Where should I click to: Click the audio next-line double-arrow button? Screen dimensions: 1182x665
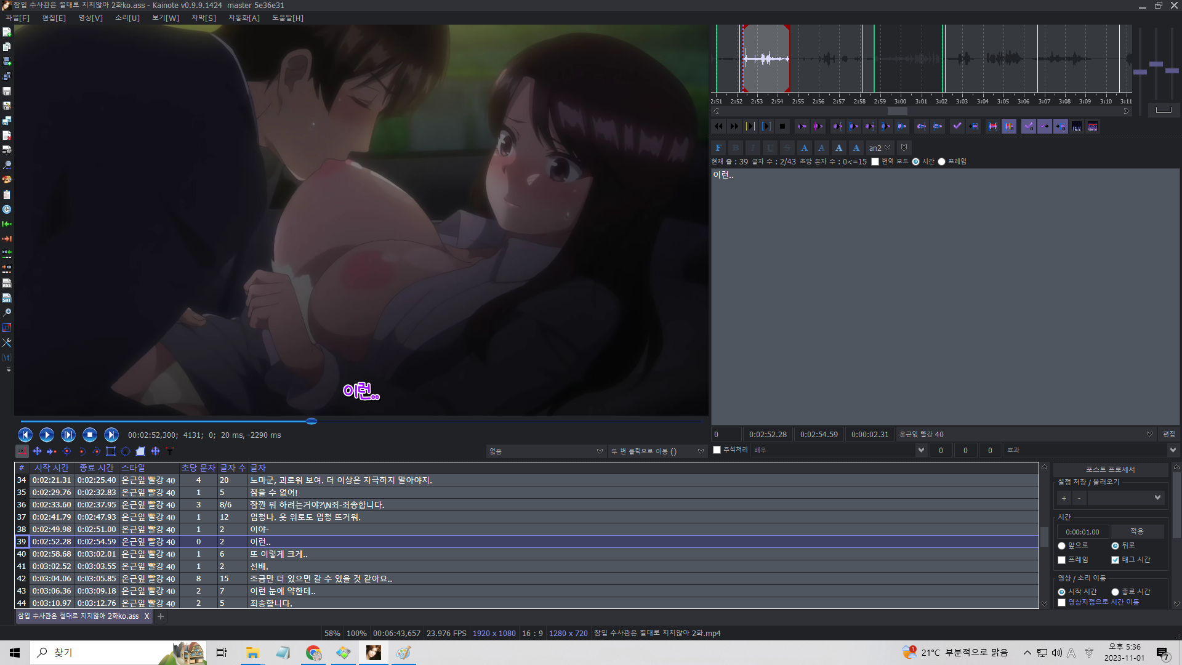(x=734, y=126)
